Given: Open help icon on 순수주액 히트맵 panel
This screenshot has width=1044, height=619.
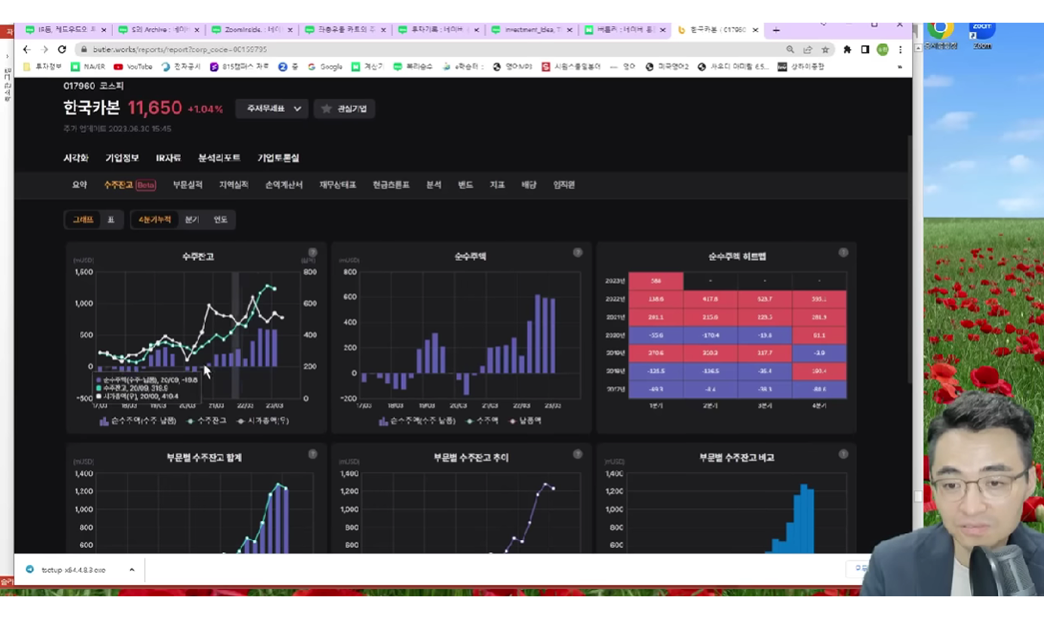Looking at the screenshot, I should pos(843,252).
